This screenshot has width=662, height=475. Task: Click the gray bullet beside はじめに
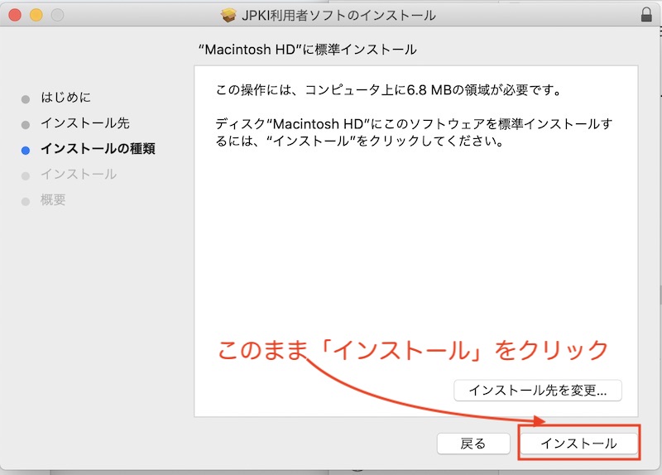26,99
